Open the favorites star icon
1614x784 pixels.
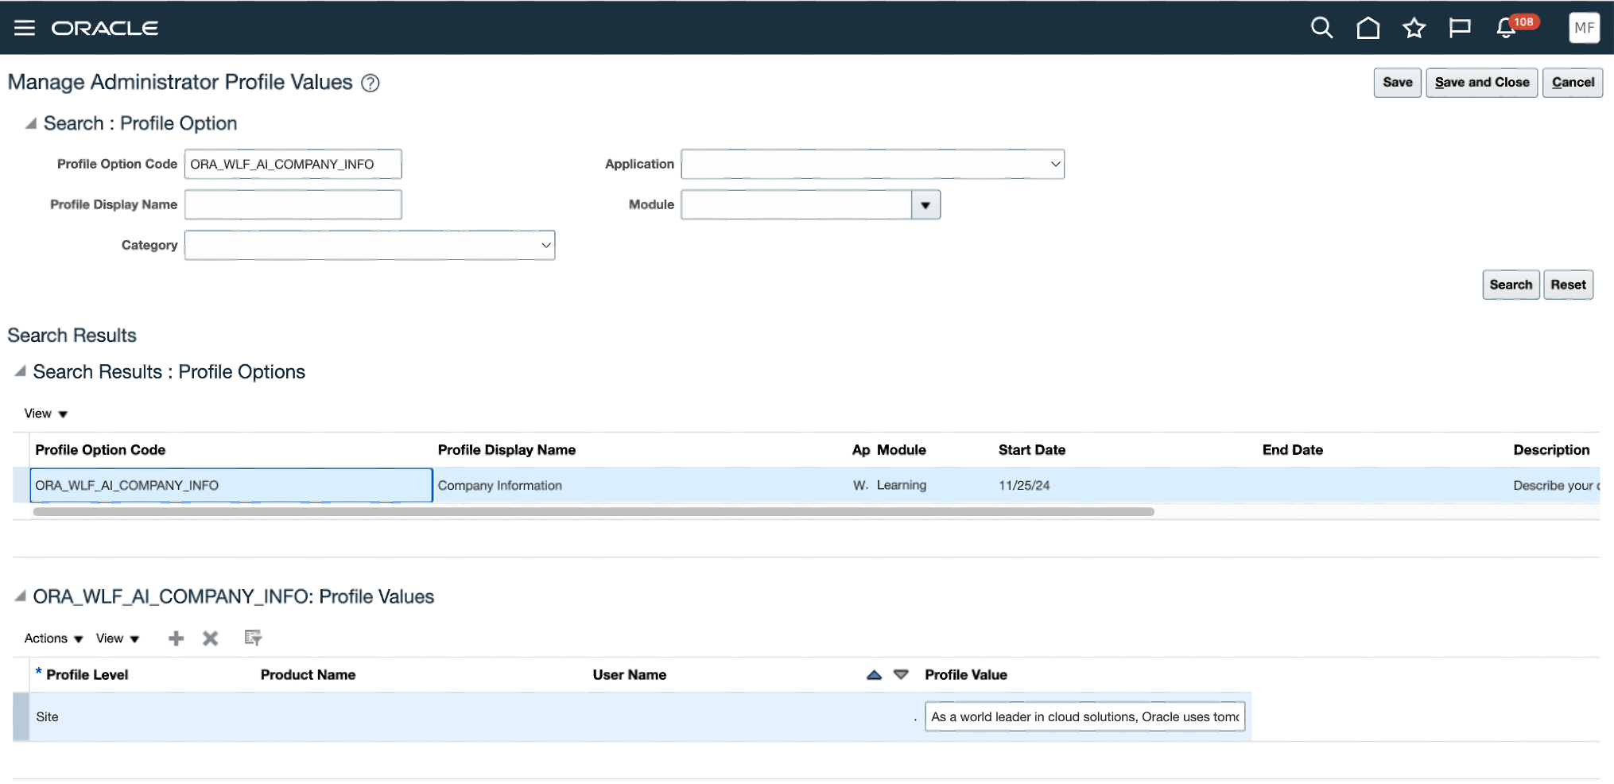[1414, 27]
